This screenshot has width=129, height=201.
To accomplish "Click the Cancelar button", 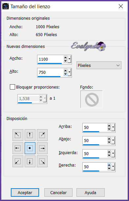I will point(58,192).
